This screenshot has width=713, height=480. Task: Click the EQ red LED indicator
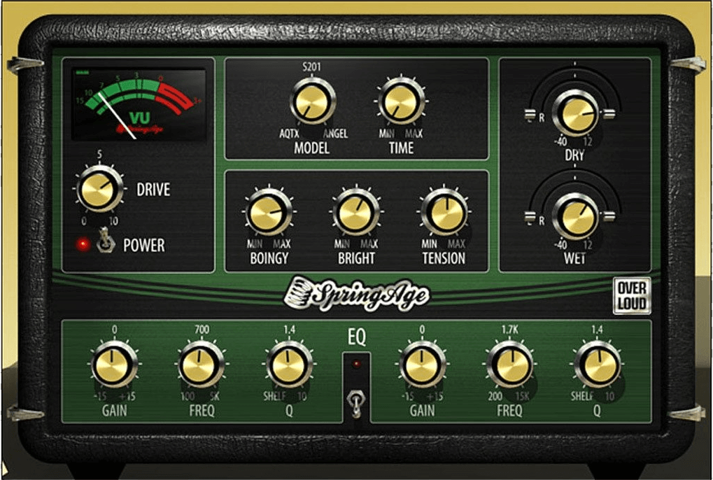pyautogui.click(x=356, y=364)
